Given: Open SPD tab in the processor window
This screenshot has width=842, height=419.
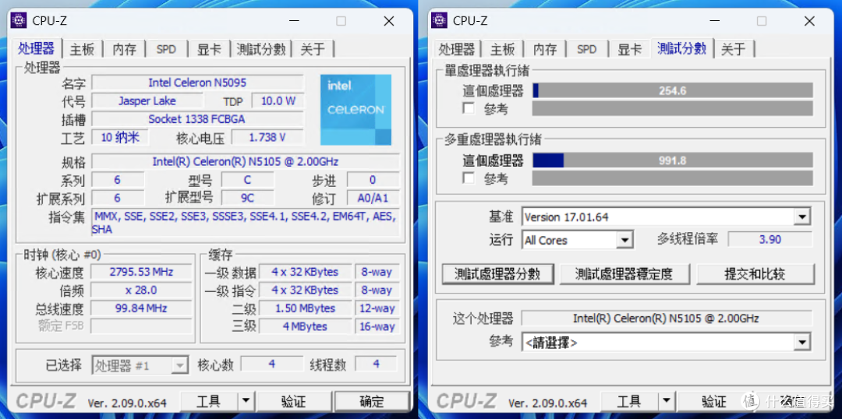Looking at the screenshot, I should pos(167,49).
